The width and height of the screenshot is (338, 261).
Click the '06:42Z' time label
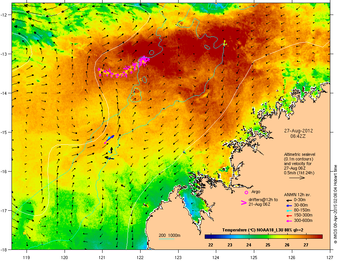pyautogui.click(x=298, y=136)
